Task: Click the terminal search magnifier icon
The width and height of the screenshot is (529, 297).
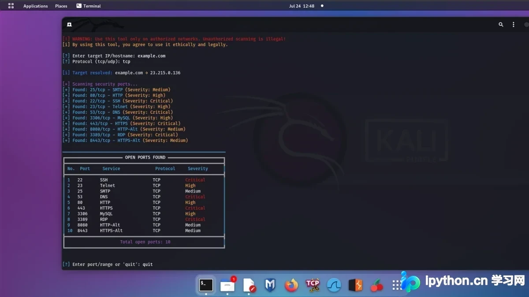Action: 501,25
